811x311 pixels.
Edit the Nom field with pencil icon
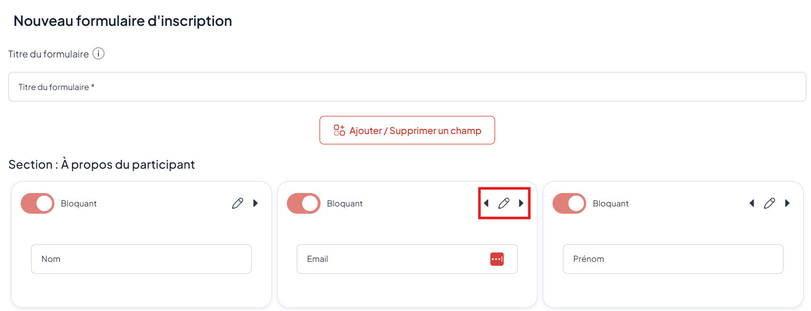(x=238, y=203)
